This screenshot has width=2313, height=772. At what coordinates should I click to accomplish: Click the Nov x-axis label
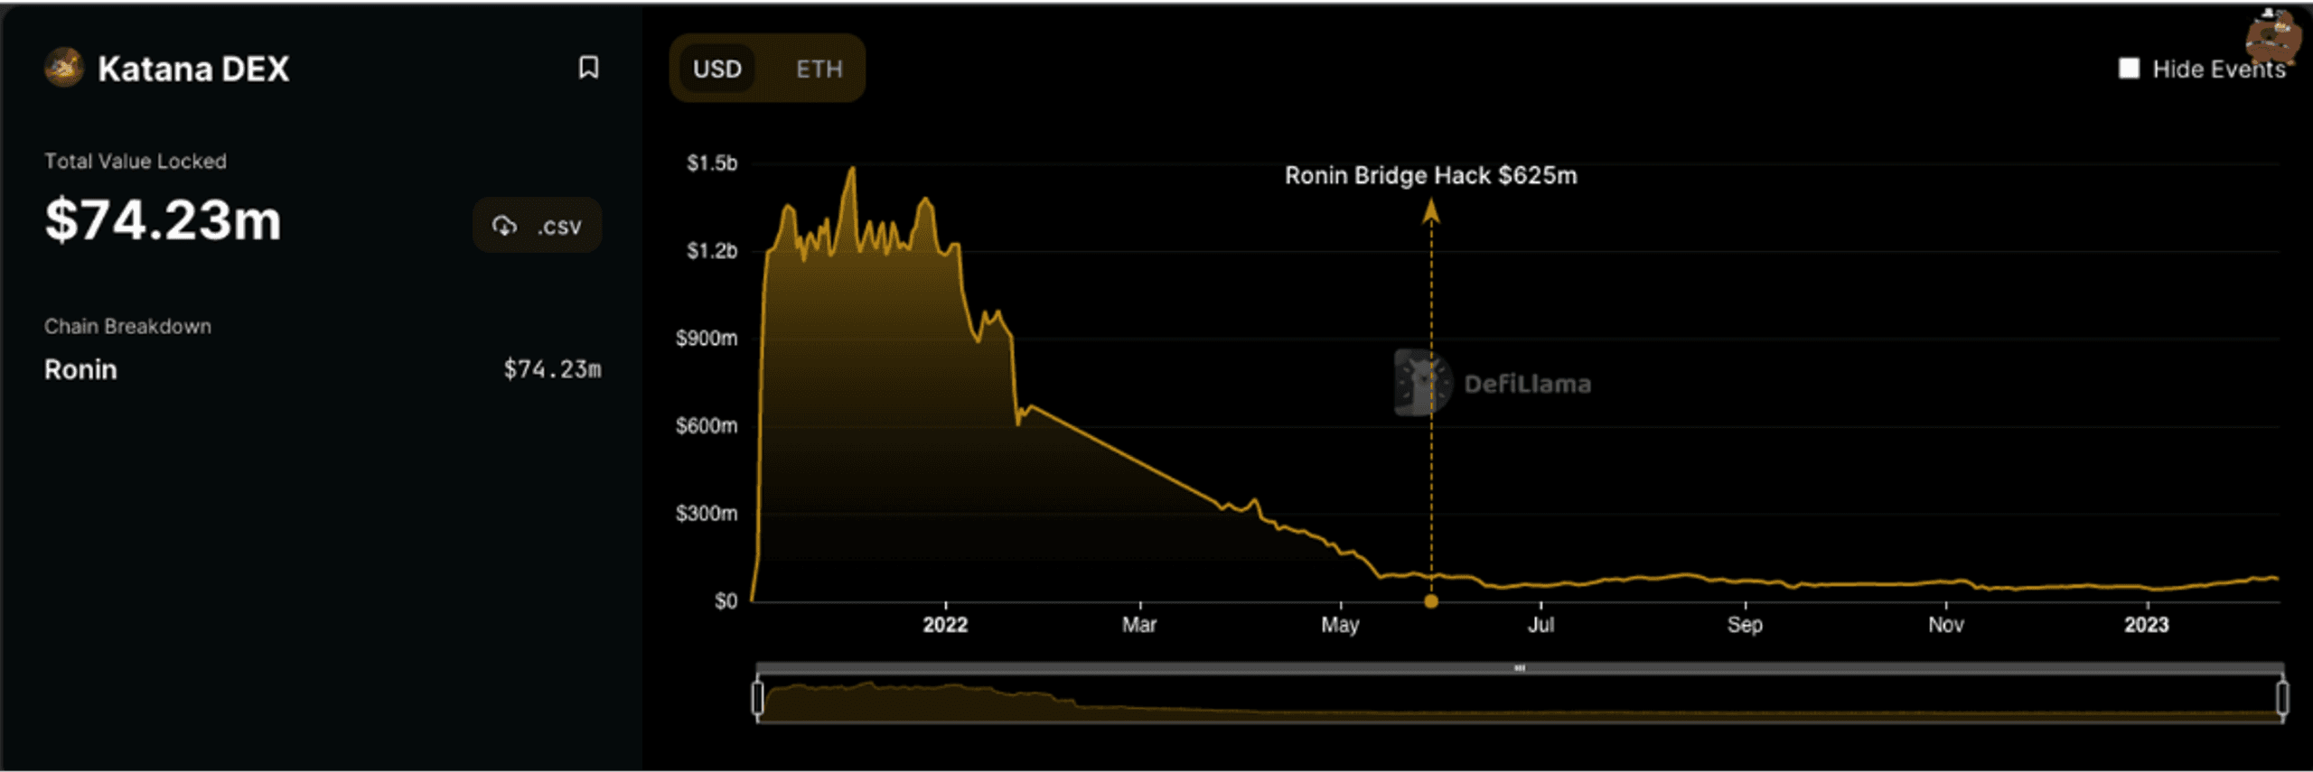coord(1946,625)
